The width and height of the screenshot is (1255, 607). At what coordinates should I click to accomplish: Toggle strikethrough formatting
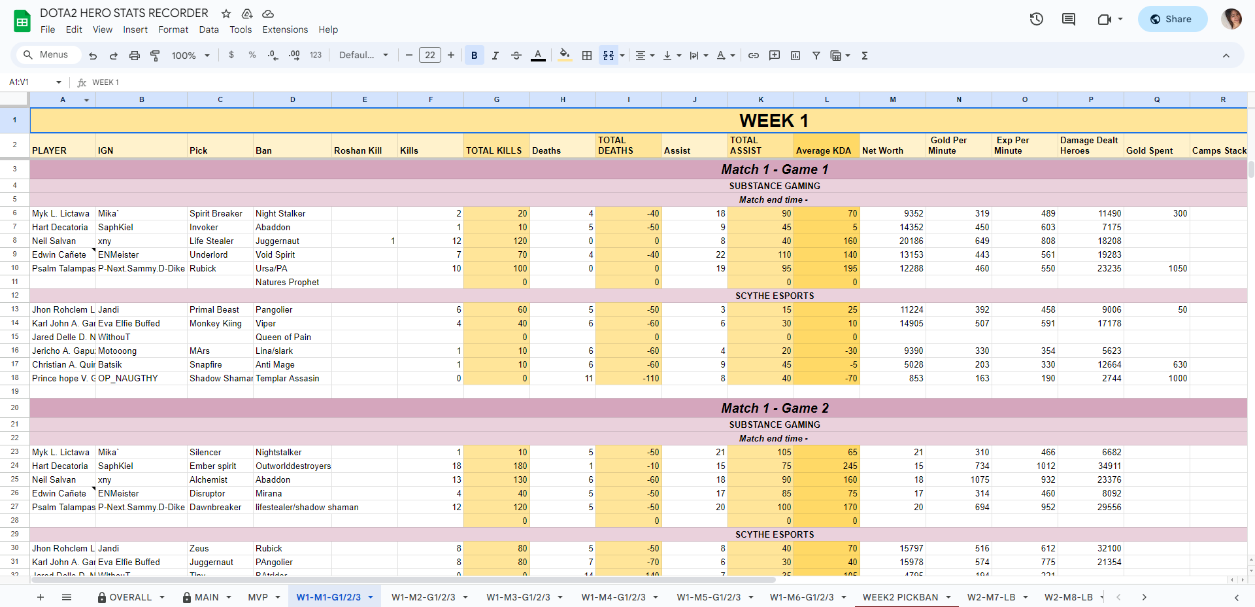[x=516, y=56]
